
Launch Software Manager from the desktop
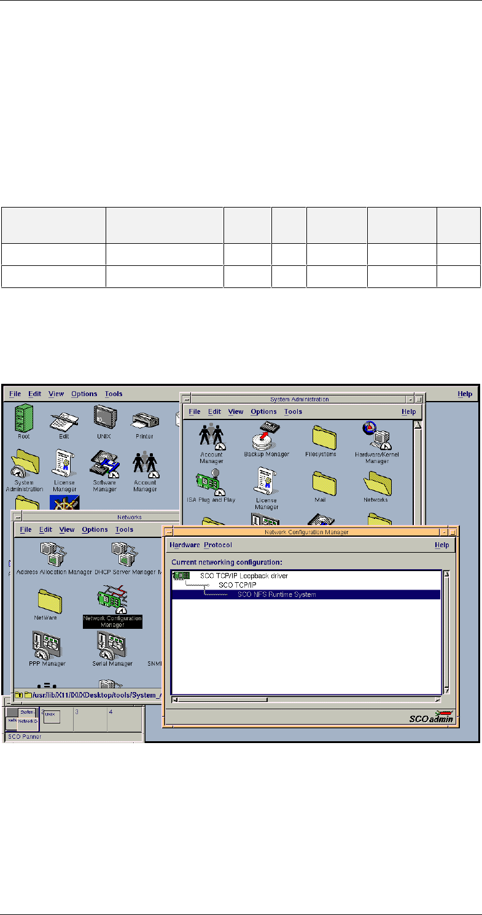click(104, 465)
